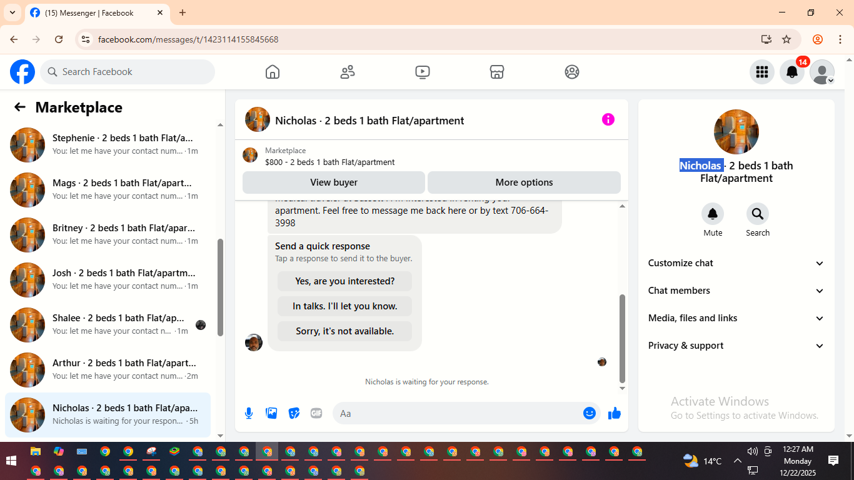
Task: Click the Facebook logo
Action: [23, 72]
